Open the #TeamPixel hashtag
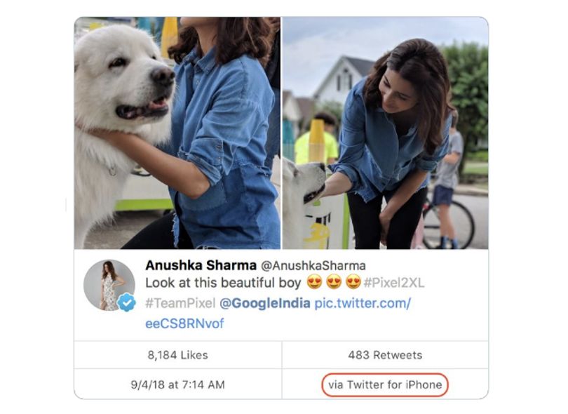The image size is (568, 414). tap(180, 303)
